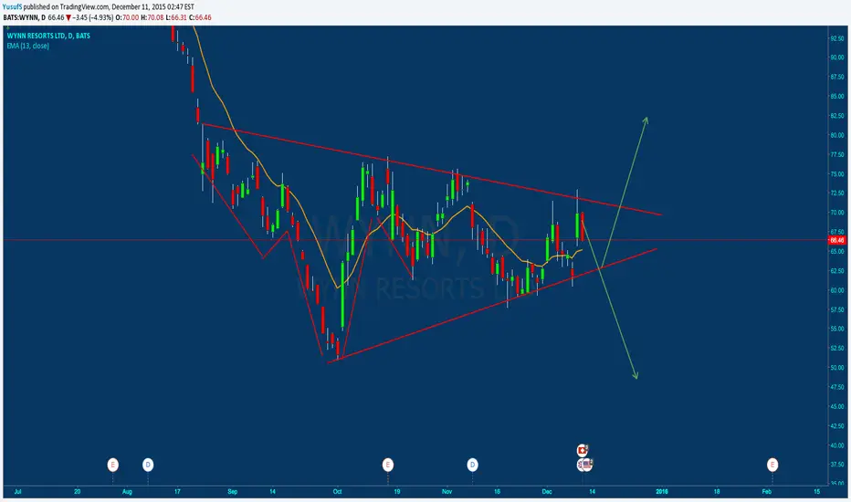Click the C:66.46 close value in header

pos(200,17)
